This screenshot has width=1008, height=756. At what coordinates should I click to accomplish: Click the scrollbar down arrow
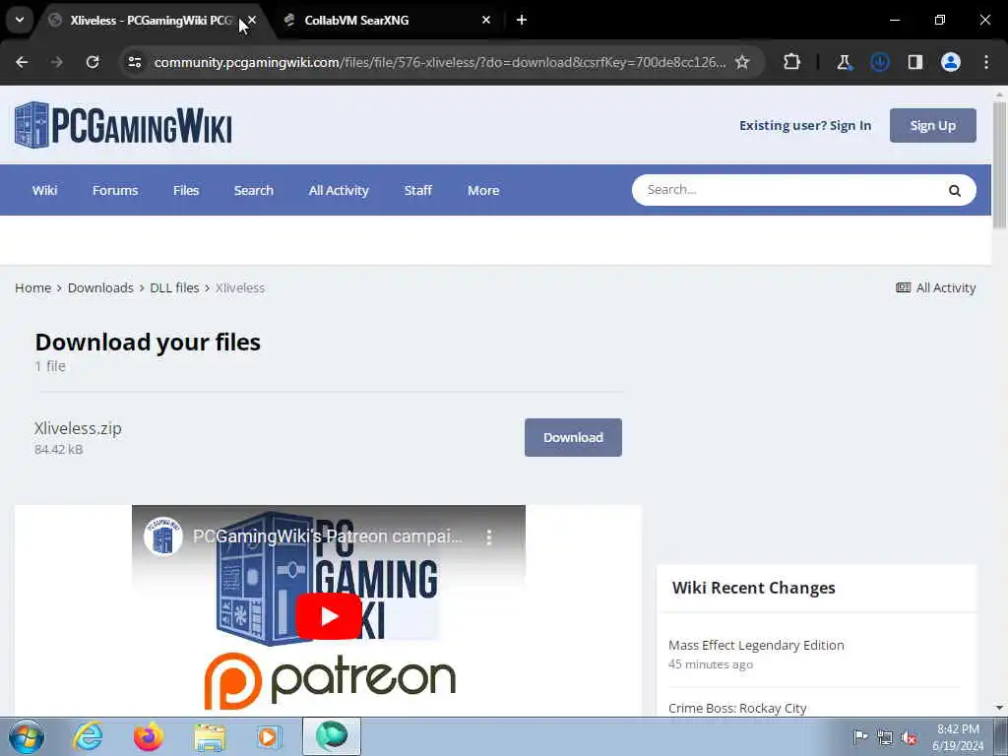pos(999,708)
